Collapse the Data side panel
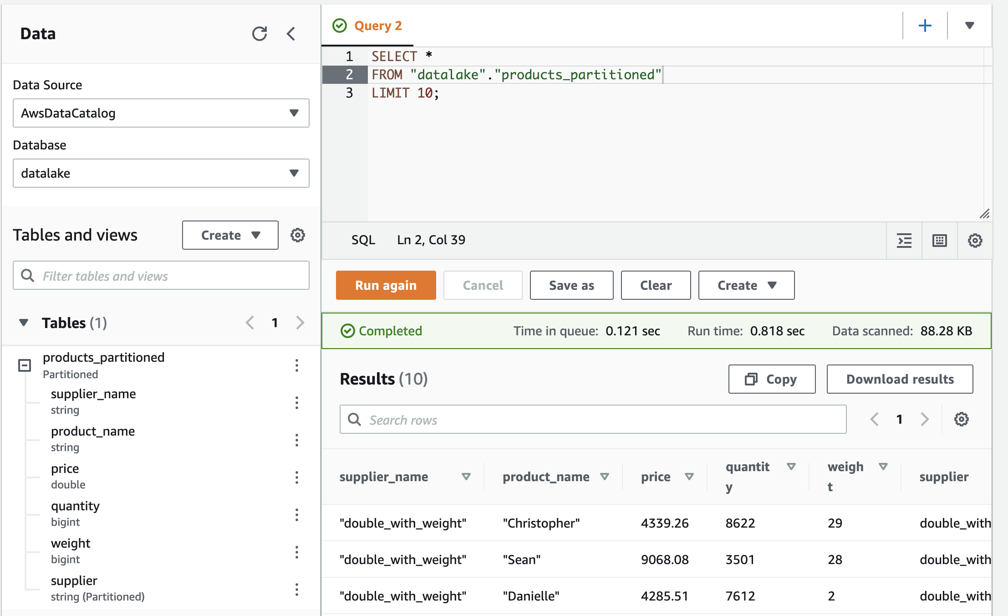The width and height of the screenshot is (1008, 616). (x=291, y=34)
